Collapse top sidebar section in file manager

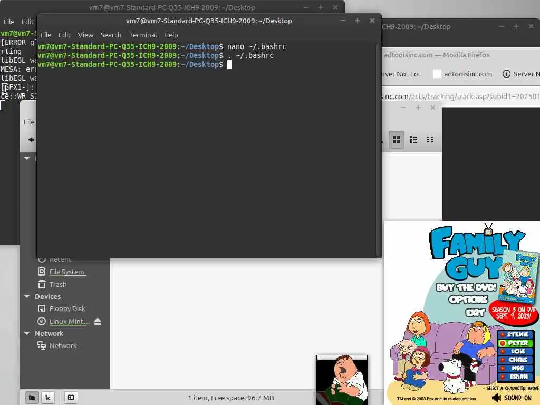coord(27,158)
